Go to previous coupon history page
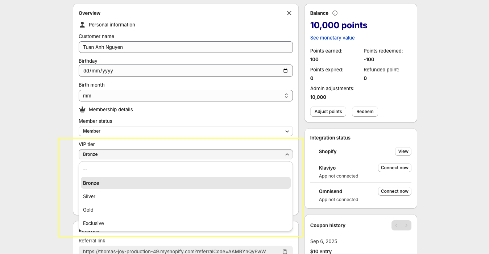489x254 pixels. click(396, 225)
